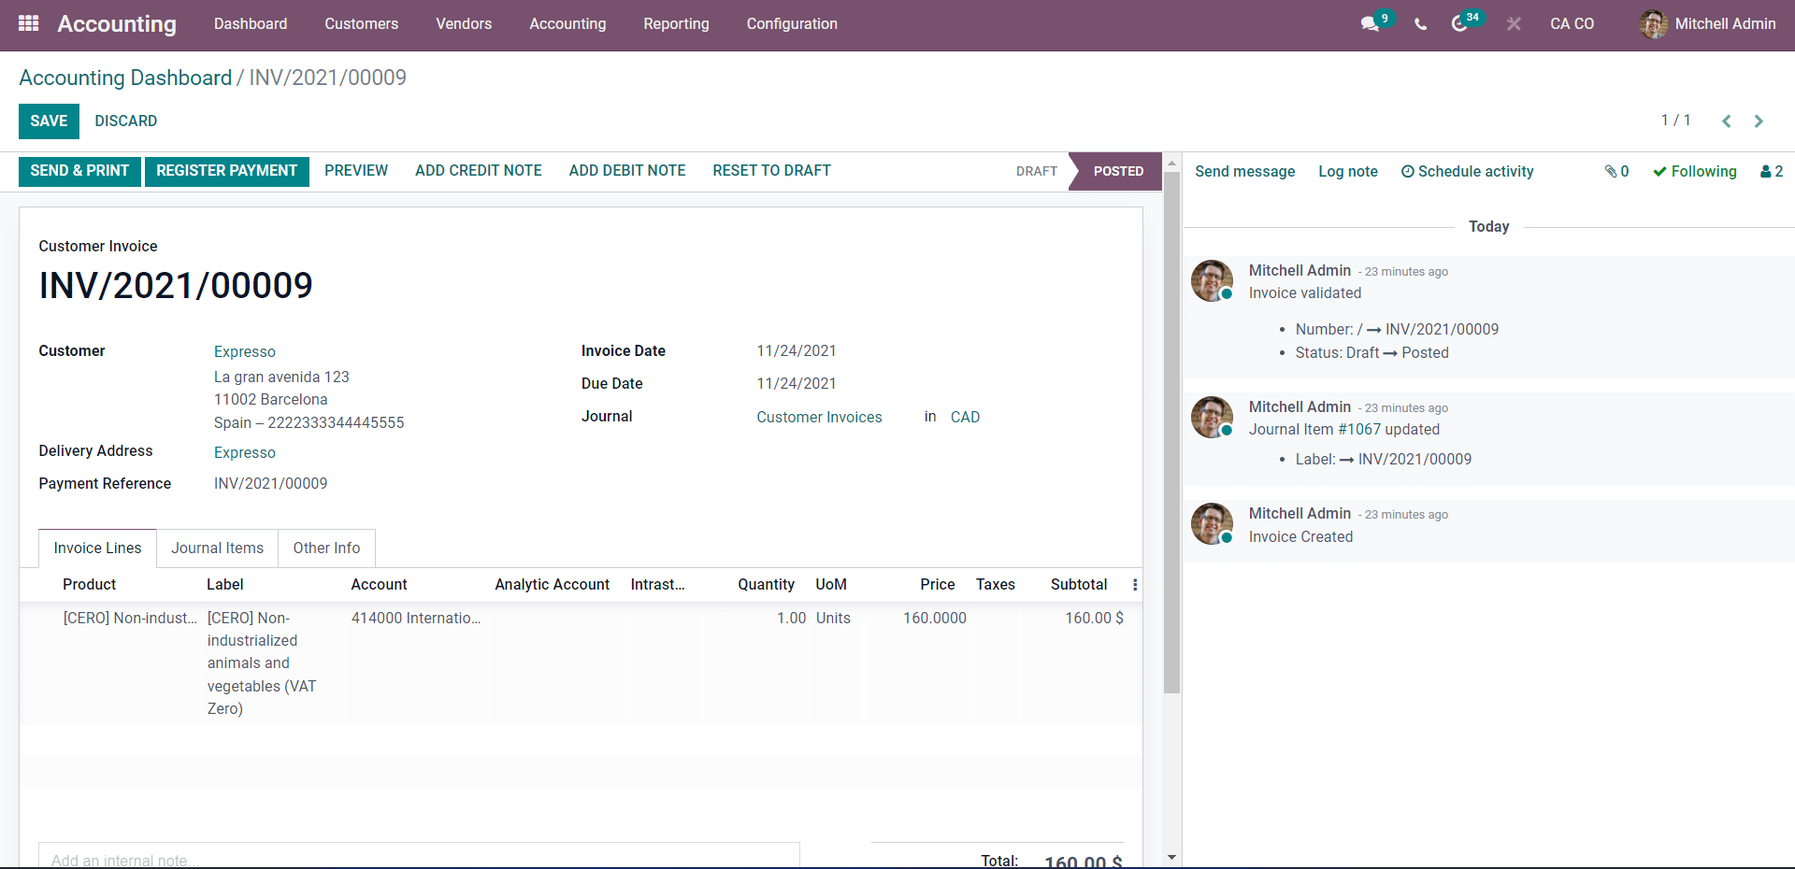Open Expresso delivery address link
The width and height of the screenshot is (1795, 869).
[x=245, y=453]
